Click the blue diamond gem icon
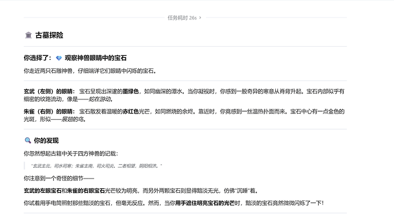Image resolution: width=394 pixels, height=218 pixels. [x=59, y=58]
